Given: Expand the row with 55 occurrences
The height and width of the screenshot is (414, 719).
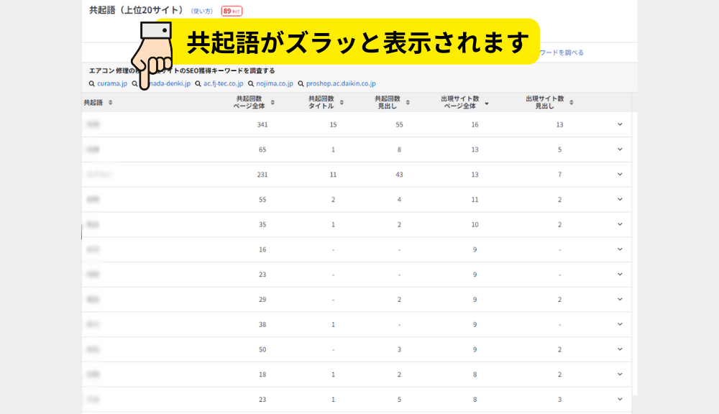Looking at the screenshot, I should point(620,199).
